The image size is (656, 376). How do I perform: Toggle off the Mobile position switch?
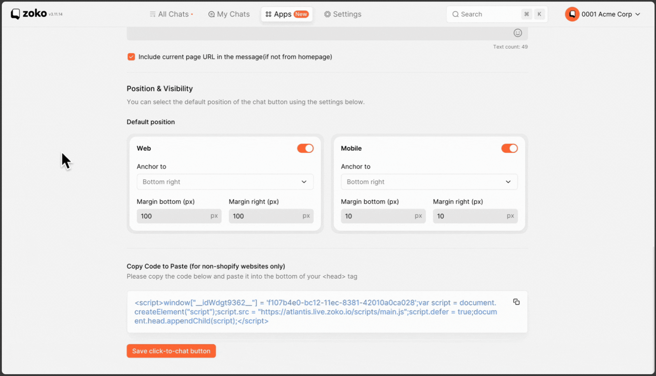point(509,148)
